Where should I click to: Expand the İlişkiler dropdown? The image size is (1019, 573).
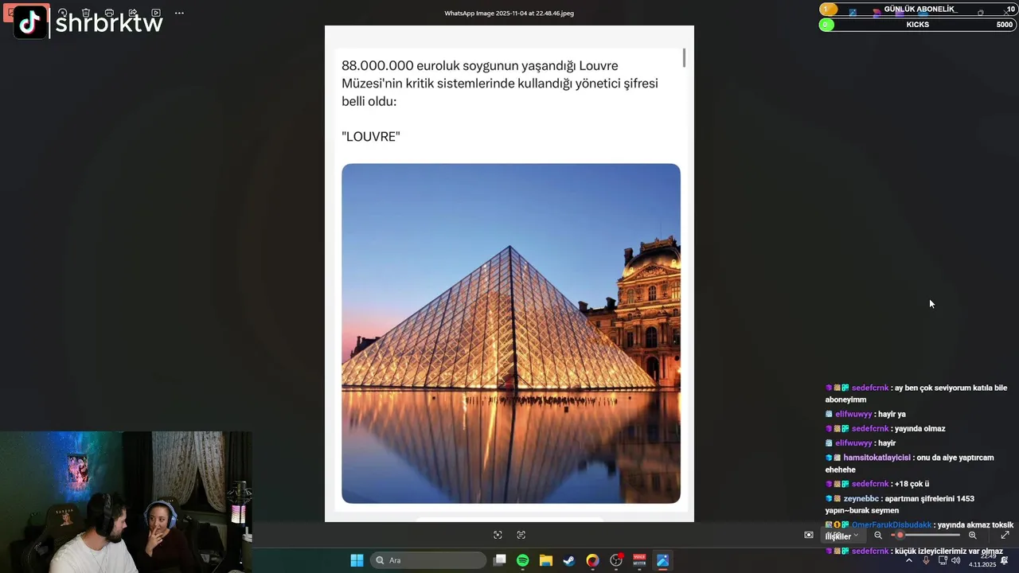(x=843, y=536)
